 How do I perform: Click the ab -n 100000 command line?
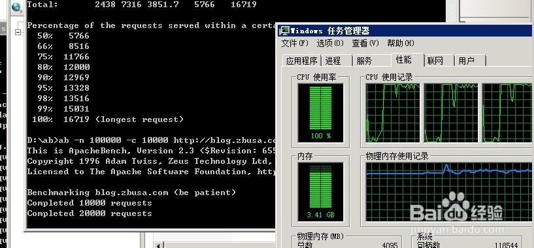tap(151, 140)
